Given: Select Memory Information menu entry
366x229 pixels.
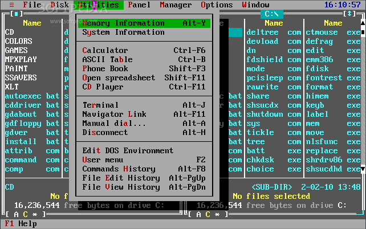Looking at the screenshot, I should [x=144, y=23].
